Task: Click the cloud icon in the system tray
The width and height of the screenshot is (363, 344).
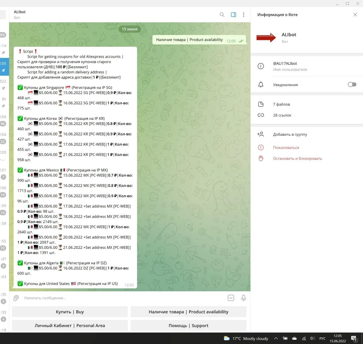Action: click(x=294, y=338)
